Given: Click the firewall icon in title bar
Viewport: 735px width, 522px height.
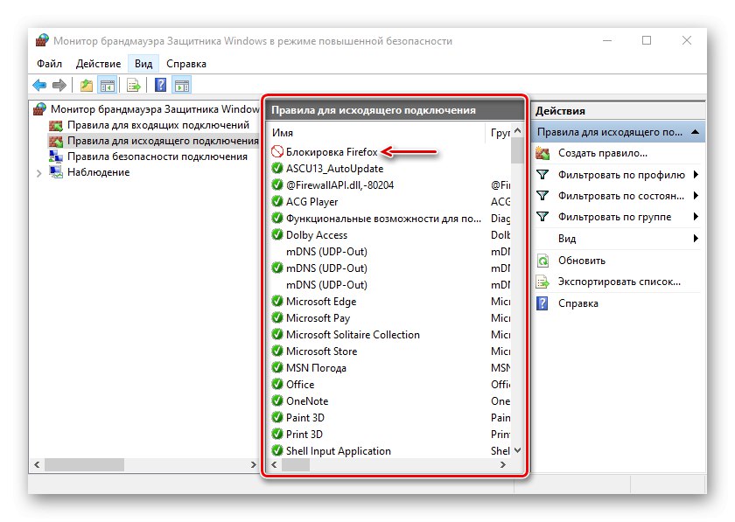Looking at the screenshot, I should pos(42,40).
